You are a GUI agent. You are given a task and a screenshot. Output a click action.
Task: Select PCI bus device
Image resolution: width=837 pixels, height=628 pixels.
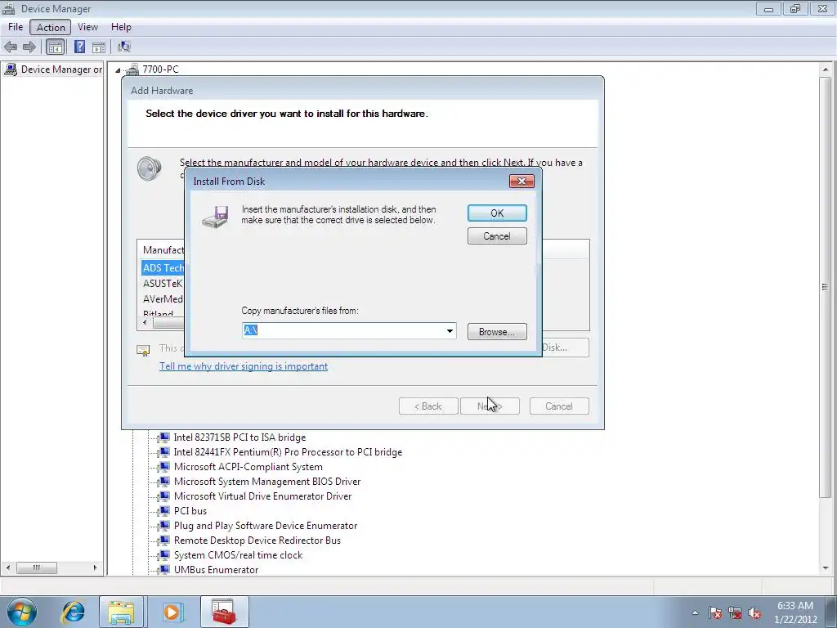pos(190,511)
